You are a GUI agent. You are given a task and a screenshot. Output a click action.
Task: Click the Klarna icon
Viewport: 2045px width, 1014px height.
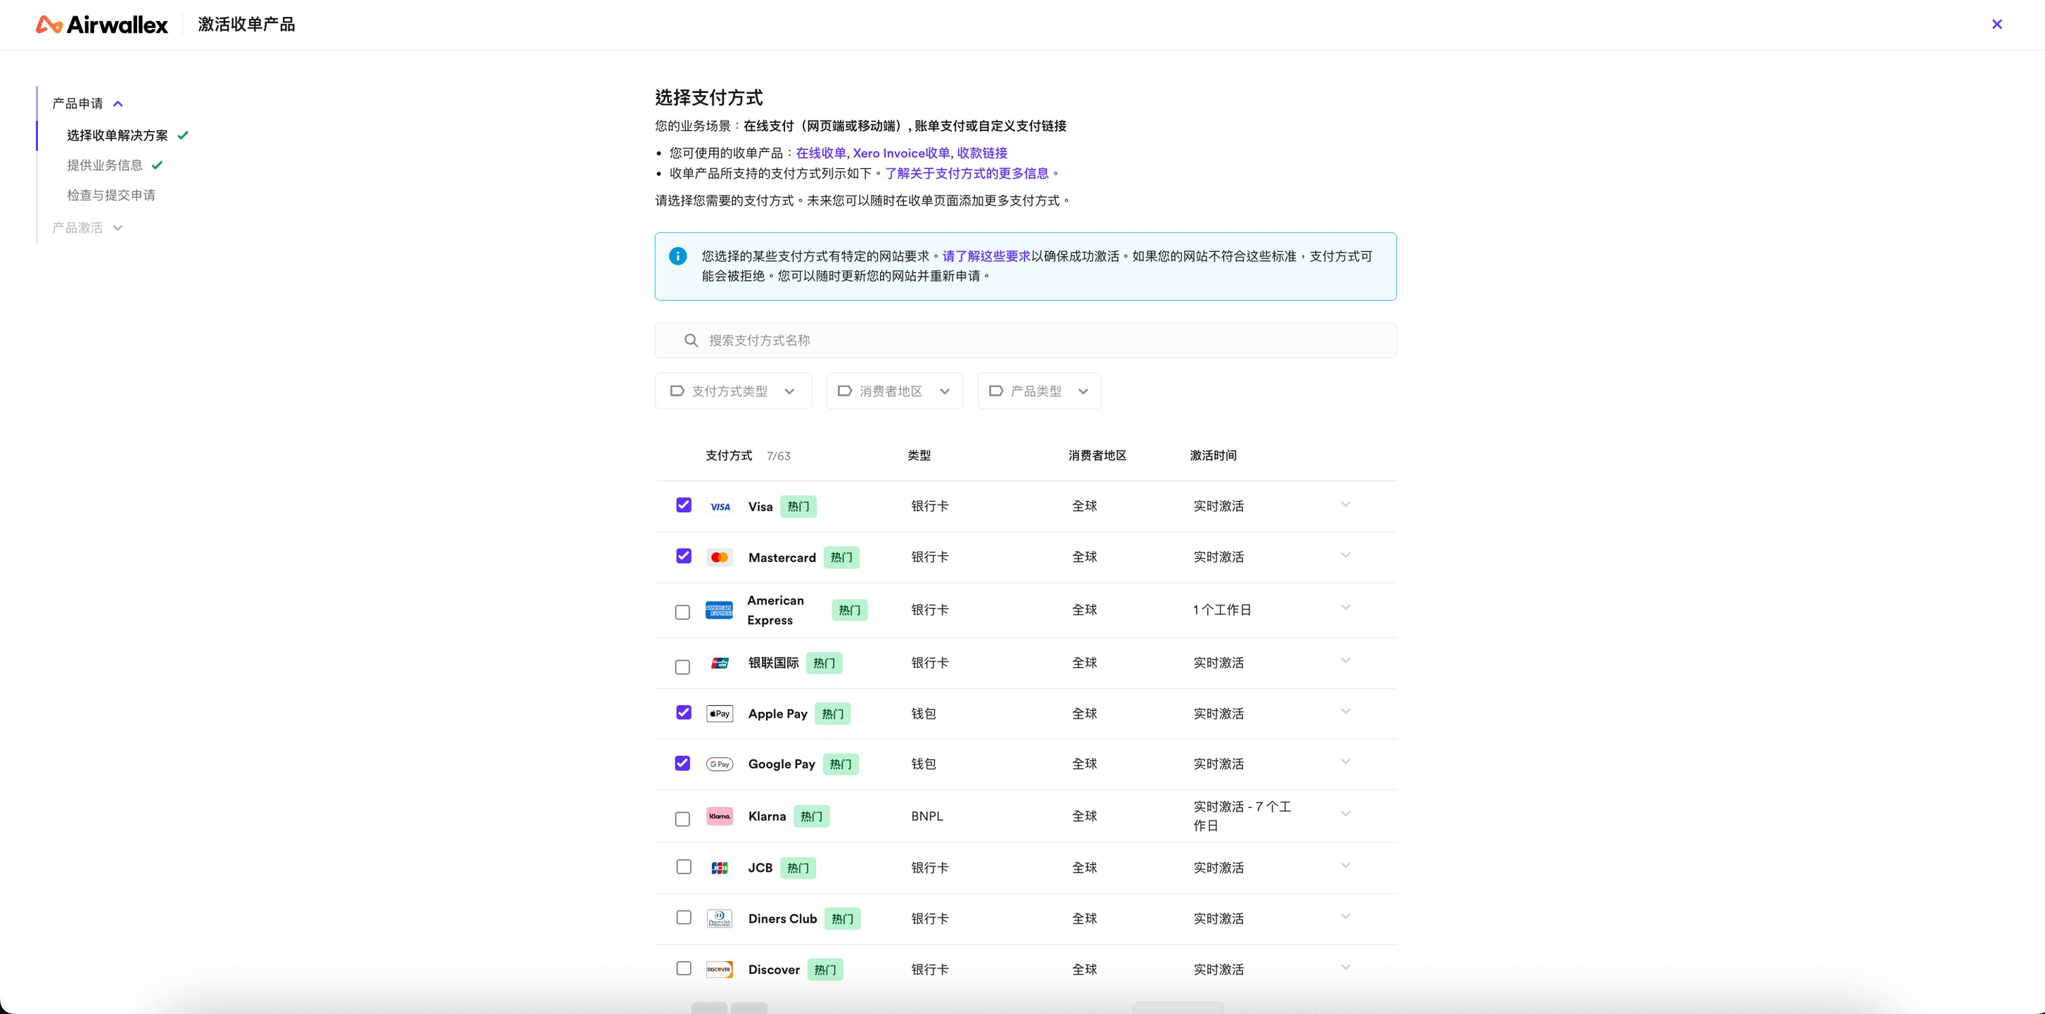pos(719,816)
